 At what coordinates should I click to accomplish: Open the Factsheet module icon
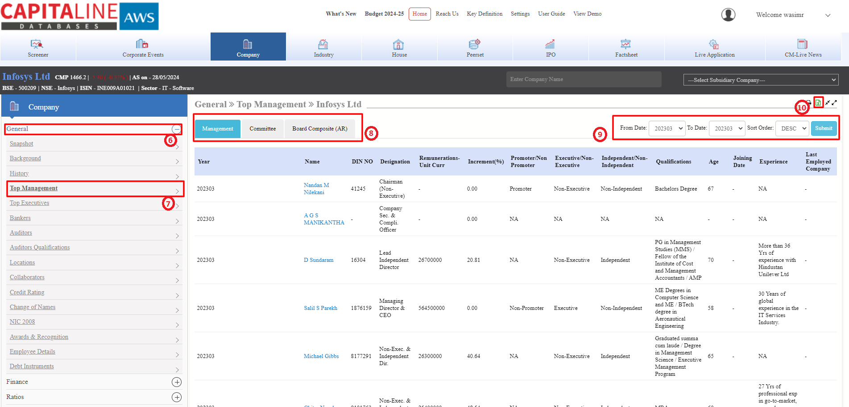point(625,44)
